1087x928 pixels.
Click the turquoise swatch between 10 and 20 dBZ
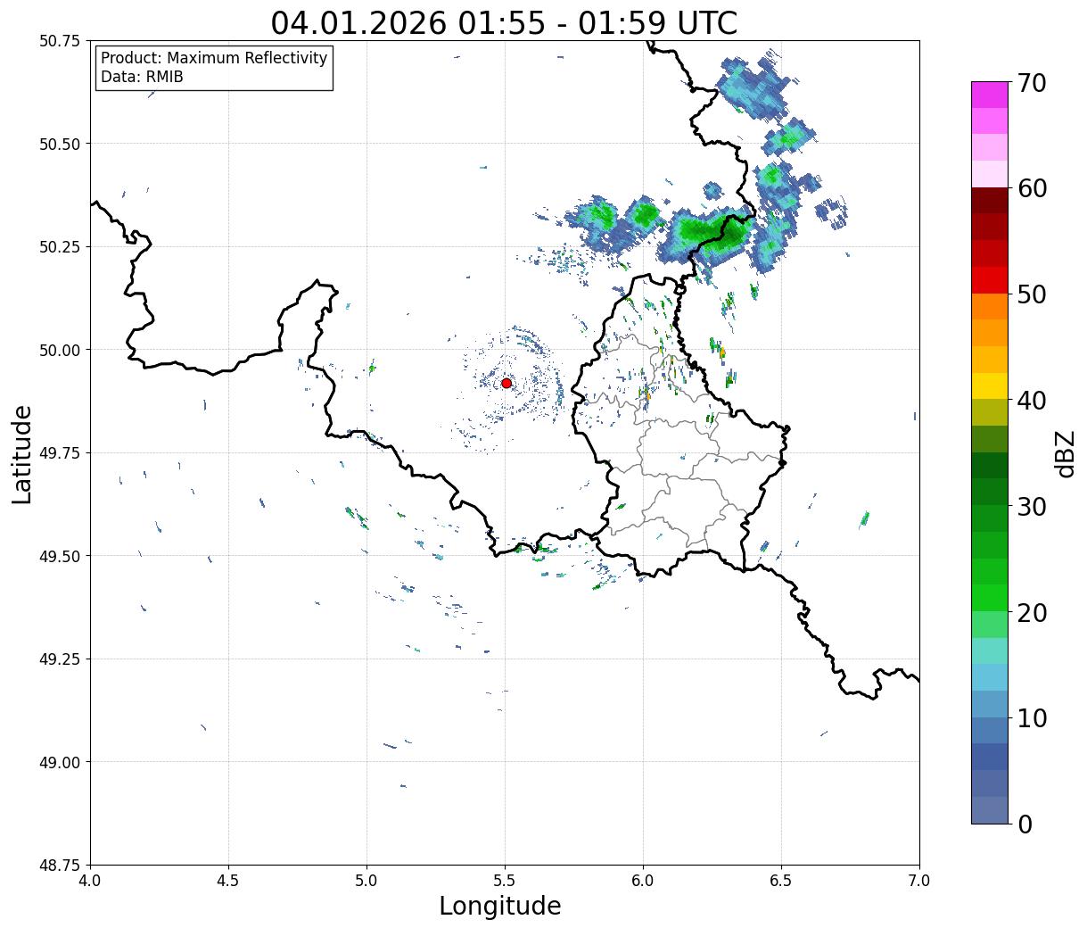pyautogui.click(x=989, y=651)
